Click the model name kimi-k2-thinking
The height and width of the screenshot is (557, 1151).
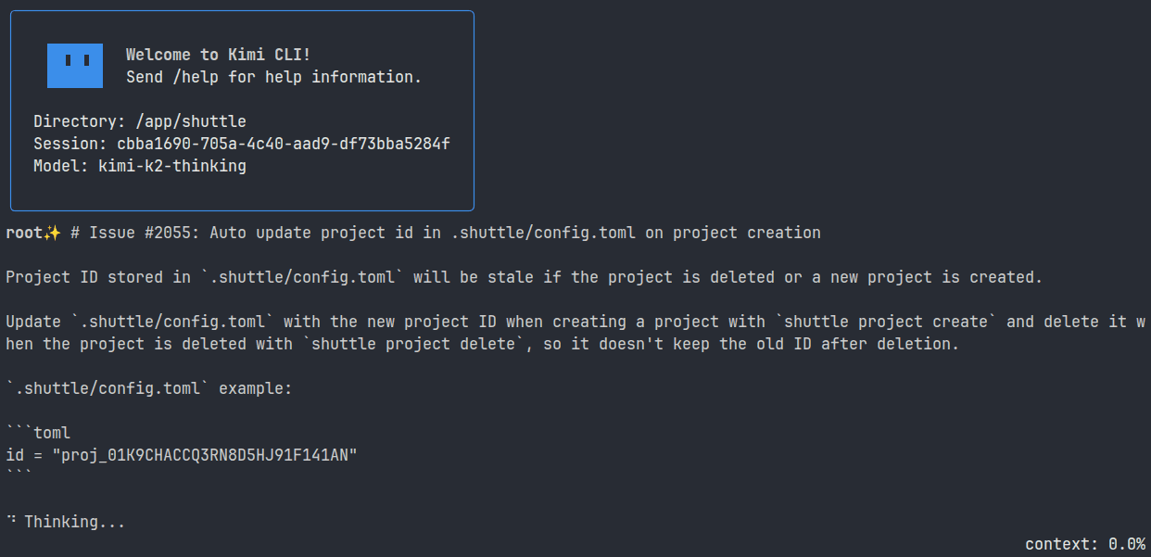[172, 167]
